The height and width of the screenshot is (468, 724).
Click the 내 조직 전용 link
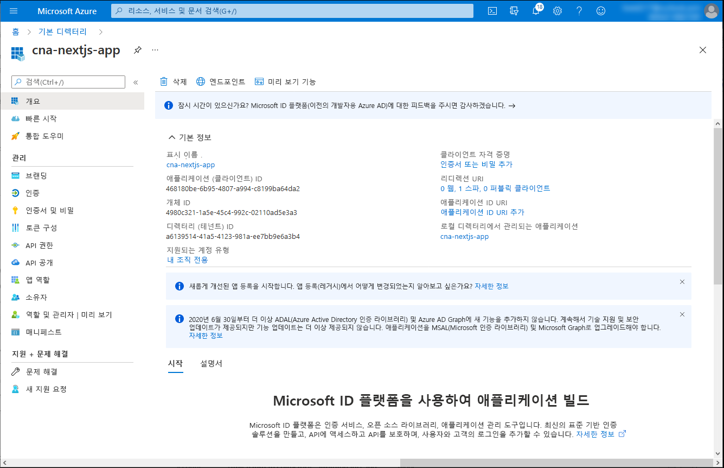coord(187,260)
